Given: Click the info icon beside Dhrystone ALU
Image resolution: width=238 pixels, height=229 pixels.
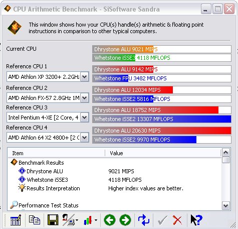Looking at the screenshot, I should click(22, 171).
